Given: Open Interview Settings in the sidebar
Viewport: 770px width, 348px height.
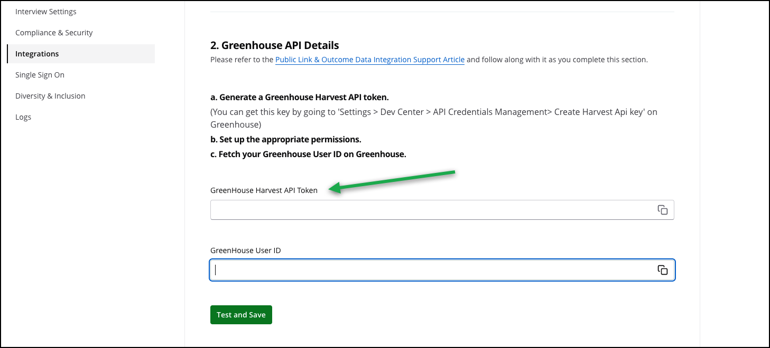Looking at the screenshot, I should click(x=46, y=12).
